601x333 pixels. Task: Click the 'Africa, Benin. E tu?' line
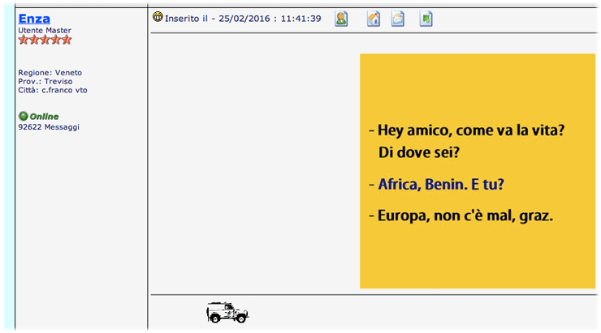click(441, 184)
